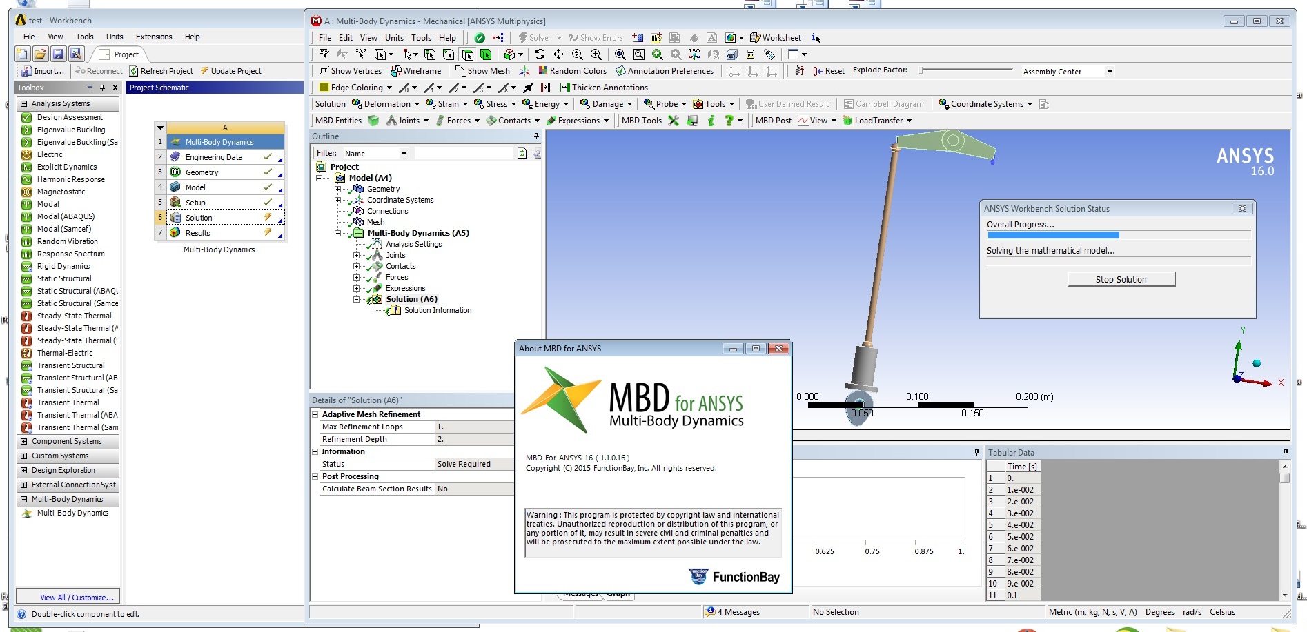Click the explode Reset button

click(x=829, y=70)
